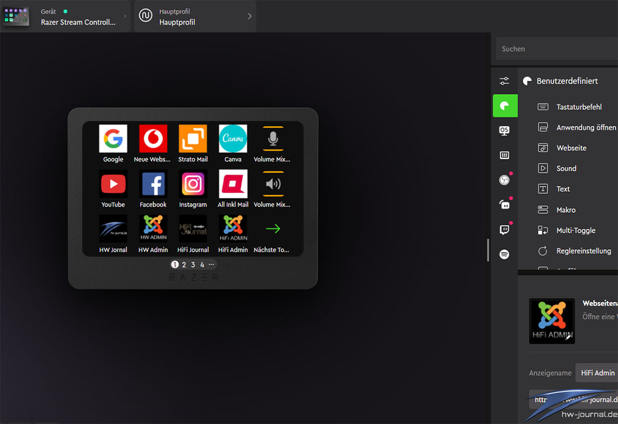
Task: Switch to touch page 2
Action: tap(184, 265)
